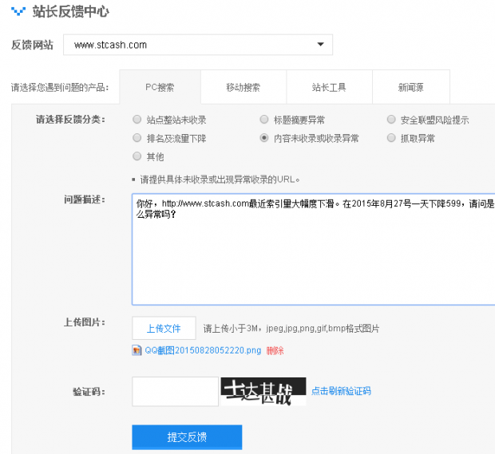Switch to the 移动搜索 tab
This screenshot has width=495, height=454.
click(244, 87)
